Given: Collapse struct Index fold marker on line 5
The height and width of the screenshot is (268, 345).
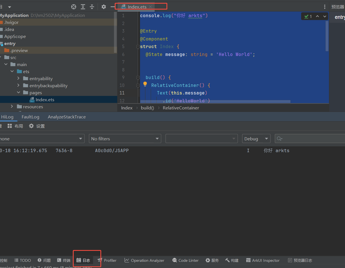Looking at the screenshot, I should point(138,47).
